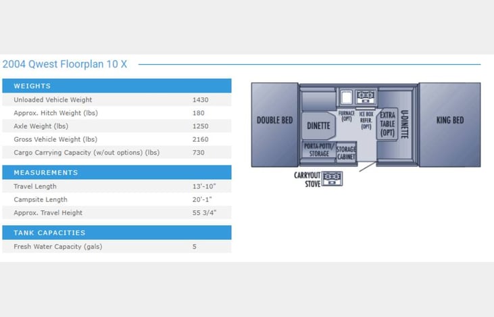Click the Approx. Travel Height label
Viewport: 494px width, 317px height.
click(48, 213)
